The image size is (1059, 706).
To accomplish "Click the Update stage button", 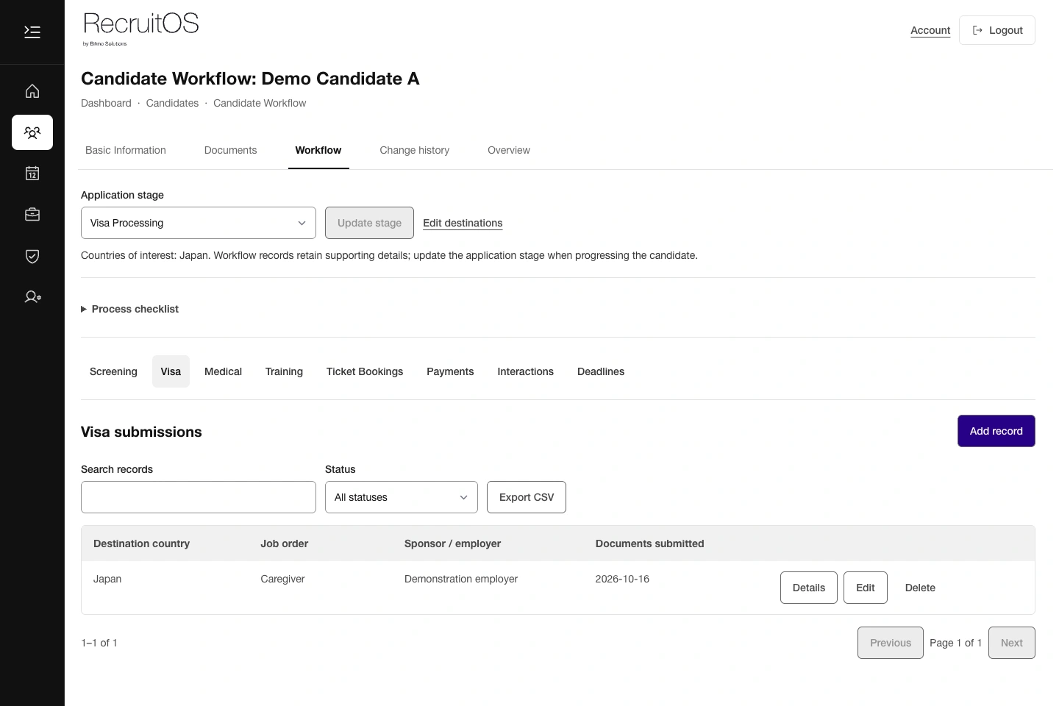I will click(370, 223).
